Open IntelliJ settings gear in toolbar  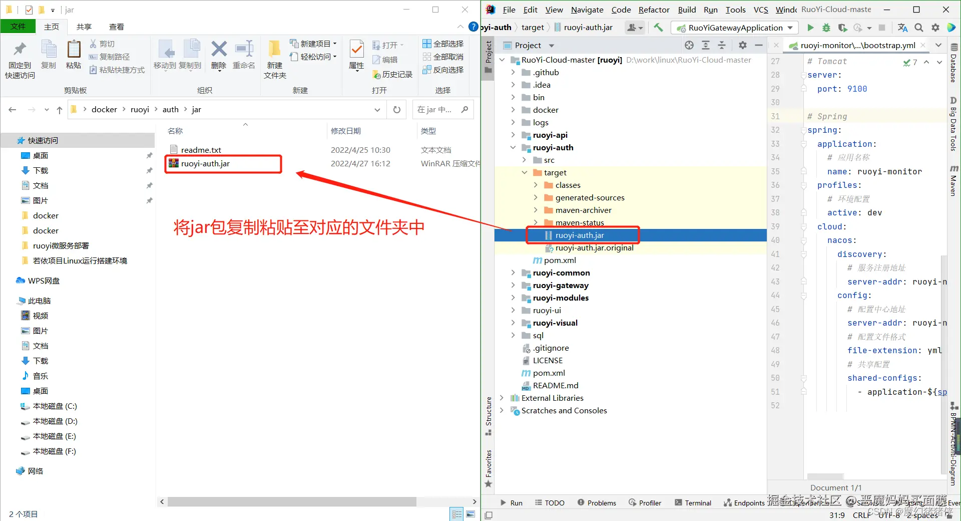click(935, 28)
